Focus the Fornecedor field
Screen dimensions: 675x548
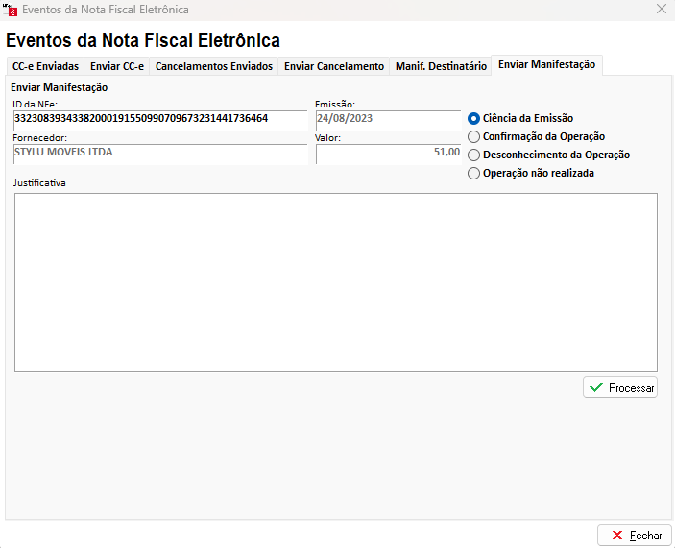[159, 153]
